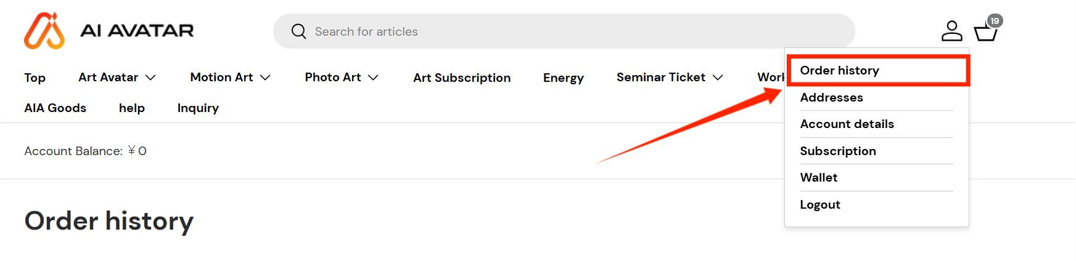
Task: Open the shopping basket icon
Action: [x=985, y=32]
